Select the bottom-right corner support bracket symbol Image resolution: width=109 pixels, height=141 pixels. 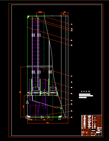pyautogui.click(x=60, y=118)
